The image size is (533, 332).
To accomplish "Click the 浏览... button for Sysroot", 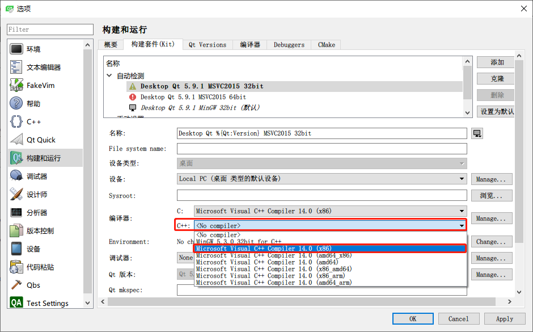I will pos(492,196).
